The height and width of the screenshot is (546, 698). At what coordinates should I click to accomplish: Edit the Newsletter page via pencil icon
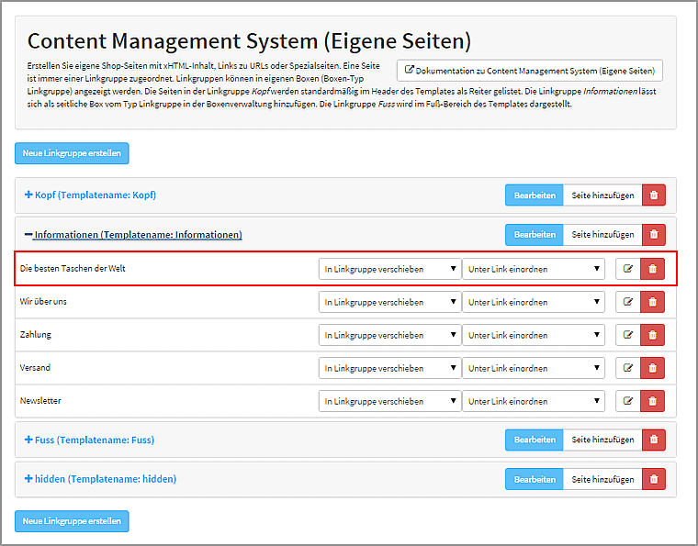(628, 401)
